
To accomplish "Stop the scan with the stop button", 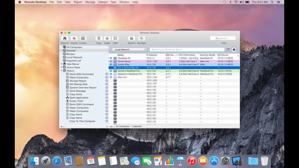I will 234,49.
